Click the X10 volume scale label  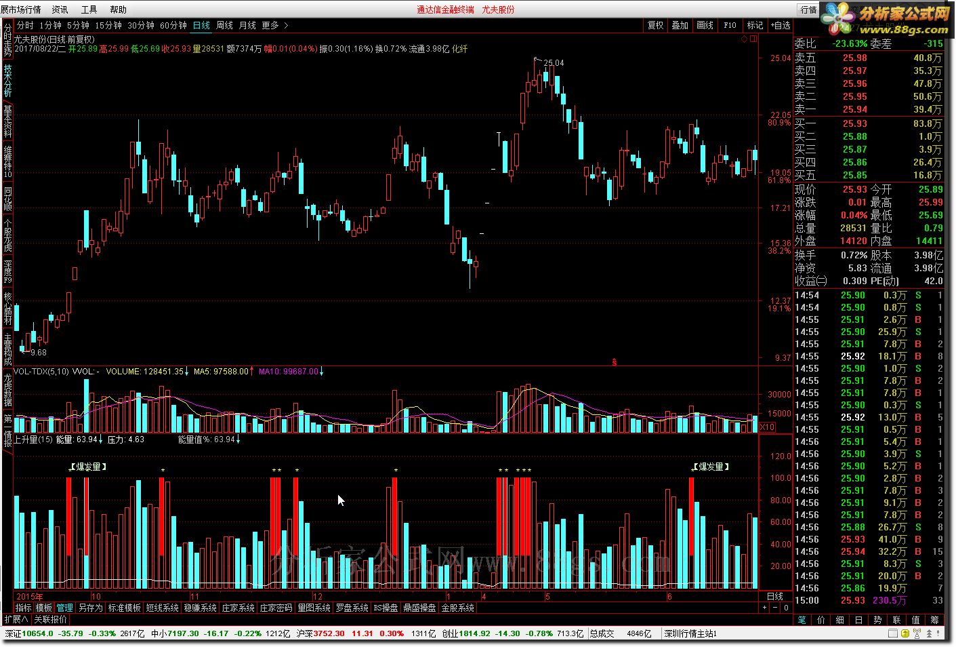coord(767,427)
